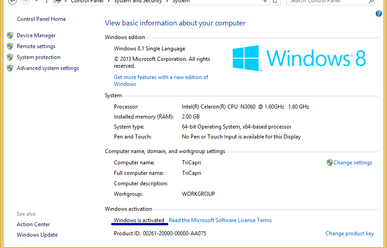The height and width of the screenshot is (248, 387).
Task: Click the Windows 8 logo
Action: 299,58
